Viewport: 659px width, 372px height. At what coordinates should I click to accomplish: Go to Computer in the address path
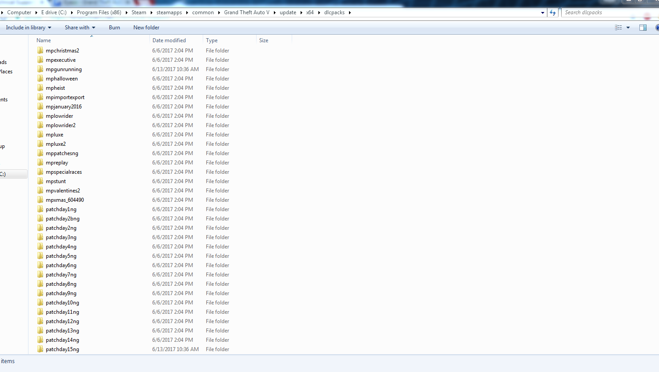[19, 12]
